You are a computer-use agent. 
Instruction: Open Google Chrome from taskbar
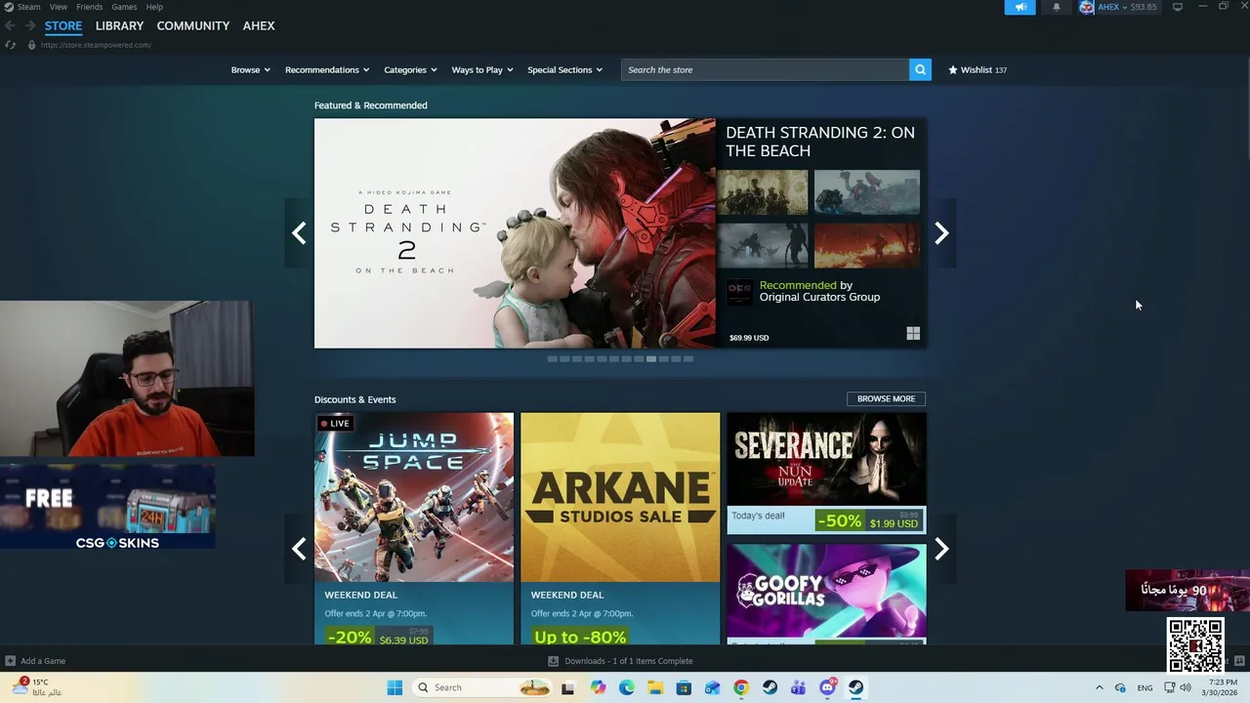[x=741, y=687]
